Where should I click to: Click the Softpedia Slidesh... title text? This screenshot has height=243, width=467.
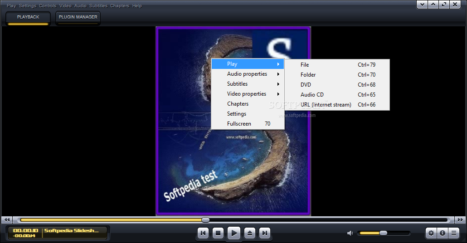point(72,230)
